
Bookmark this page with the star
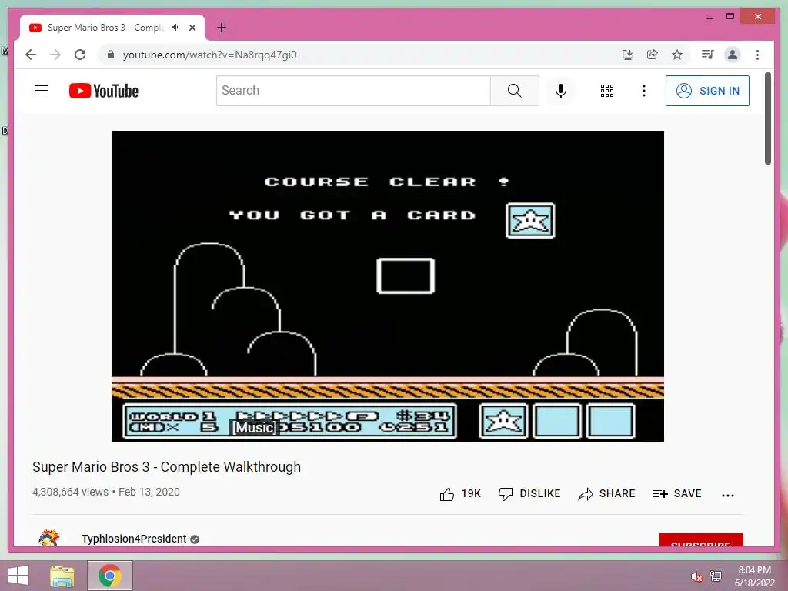click(x=677, y=55)
